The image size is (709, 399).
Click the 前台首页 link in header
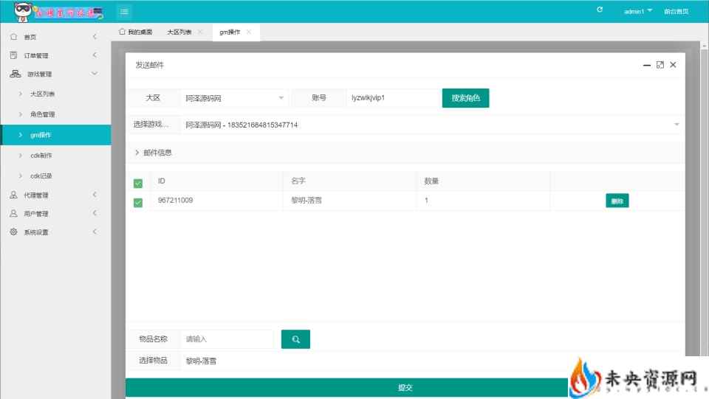click(x=676, y=11)
